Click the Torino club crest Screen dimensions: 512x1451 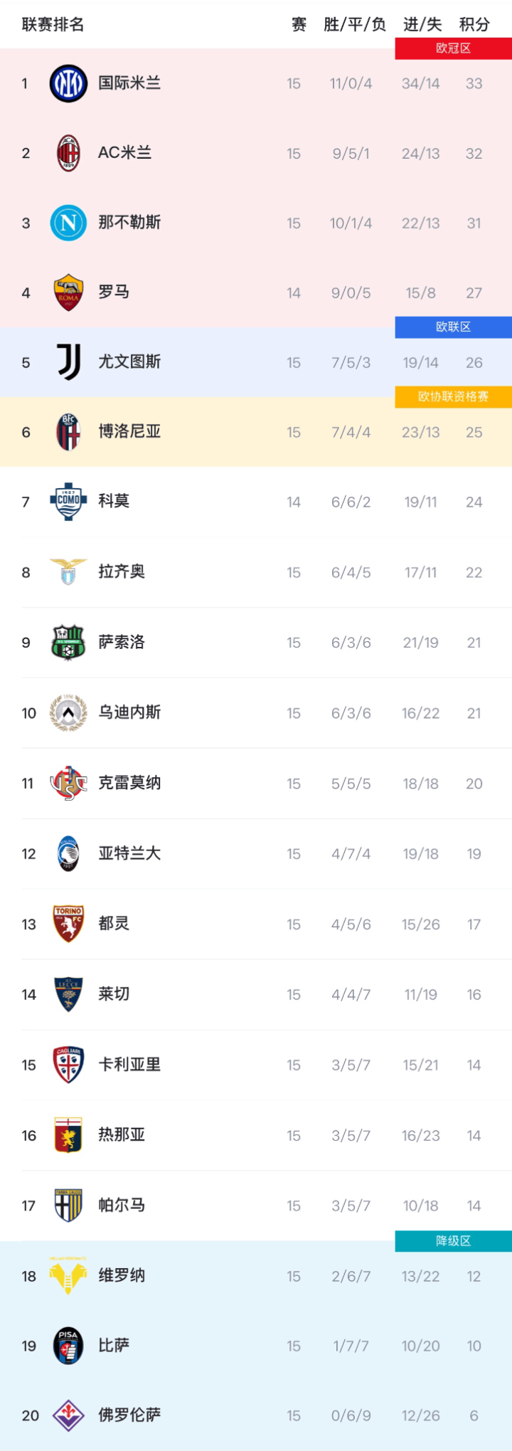pyautogui.click(x=68, y=924)
